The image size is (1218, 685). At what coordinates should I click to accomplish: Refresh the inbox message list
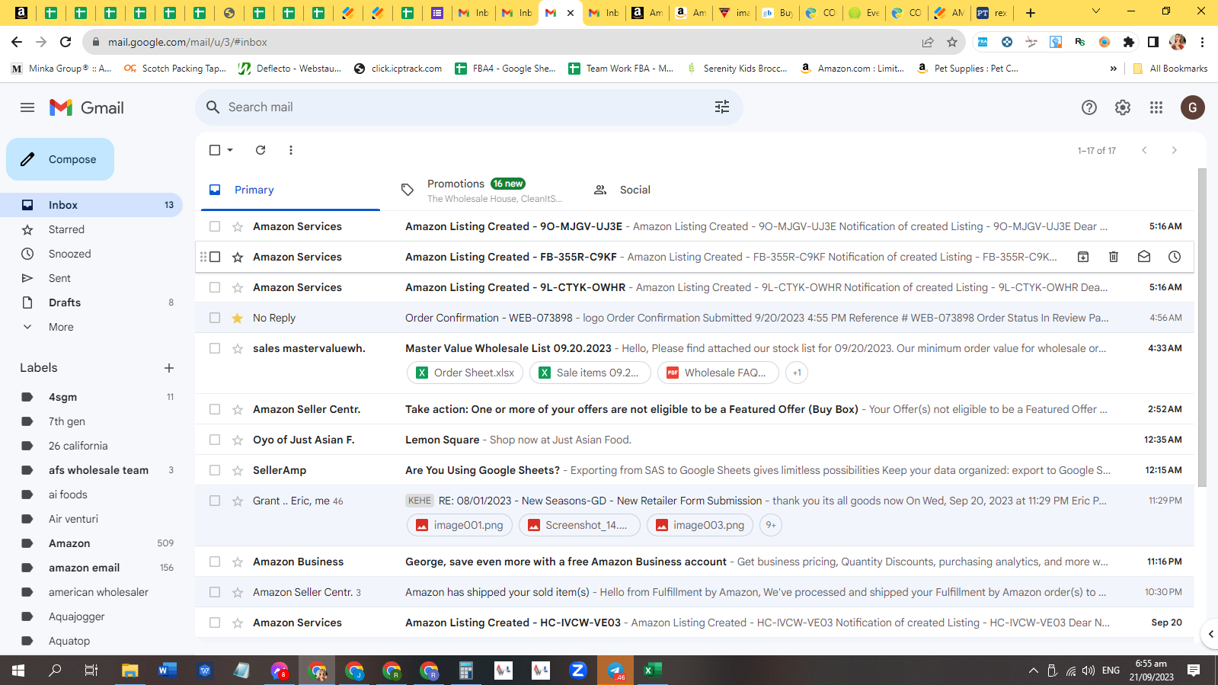261,150
